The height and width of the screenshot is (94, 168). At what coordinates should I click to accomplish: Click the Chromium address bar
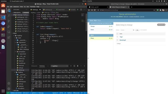click(125, 10)
